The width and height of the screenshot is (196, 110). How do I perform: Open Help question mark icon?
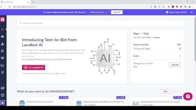pos(2,95)
